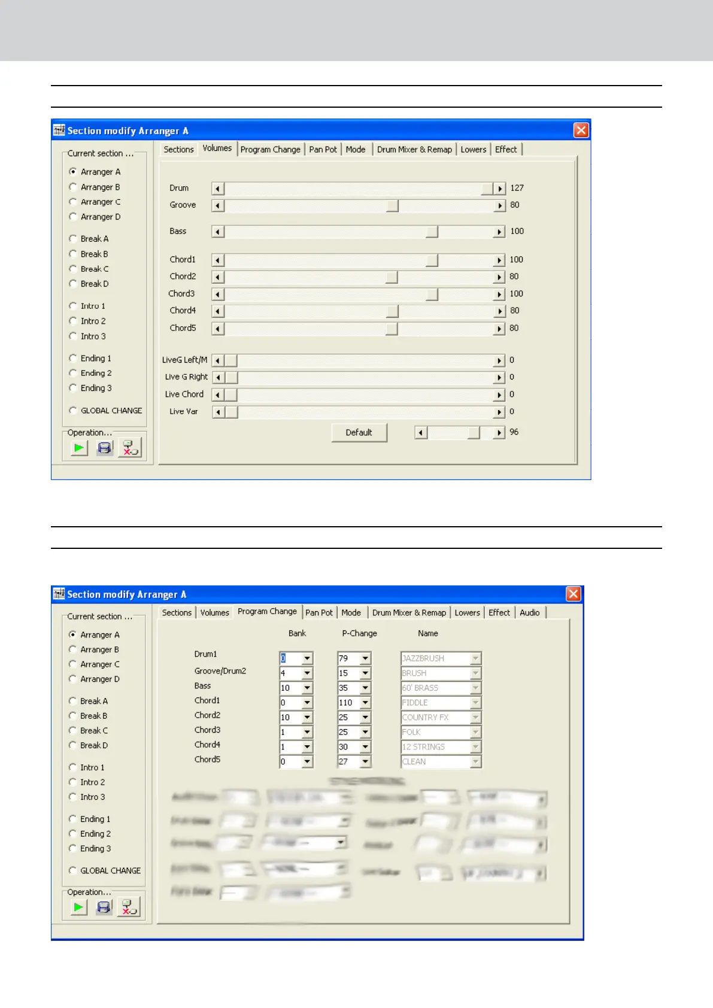
Task: Click the Bass volume slider thumb
Action: click(x=432, y=232)
